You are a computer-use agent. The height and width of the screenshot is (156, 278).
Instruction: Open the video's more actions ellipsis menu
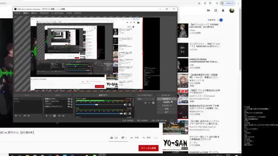(156, 138)
